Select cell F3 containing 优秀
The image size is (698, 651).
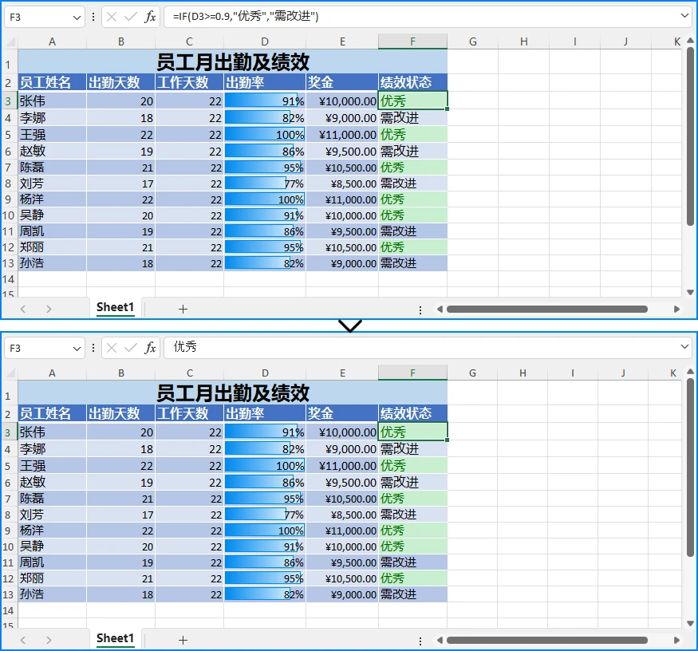(412, 101)
